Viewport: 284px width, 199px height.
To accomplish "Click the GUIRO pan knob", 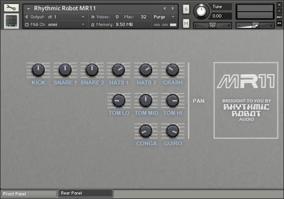I will (172, 131).
